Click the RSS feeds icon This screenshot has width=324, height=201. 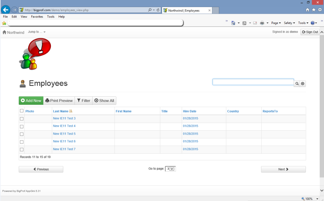point(244,23)
